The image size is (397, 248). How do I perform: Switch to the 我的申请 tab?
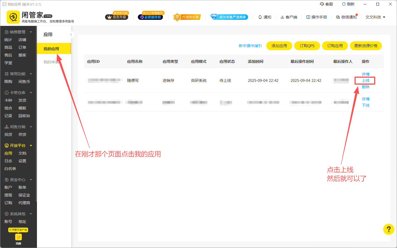pyautogui.click(x=51, y=62)
